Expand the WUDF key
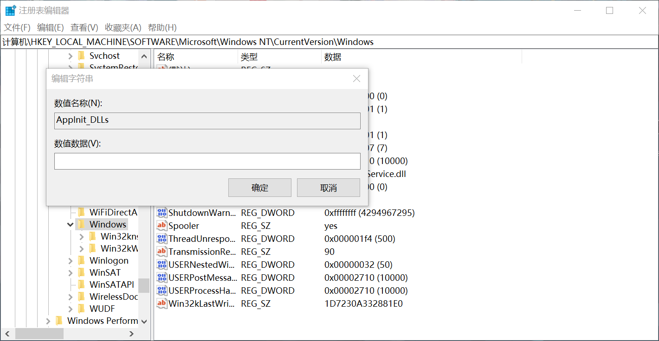The height and width of the screenshot is (341, 659). [x=71, y=309]
